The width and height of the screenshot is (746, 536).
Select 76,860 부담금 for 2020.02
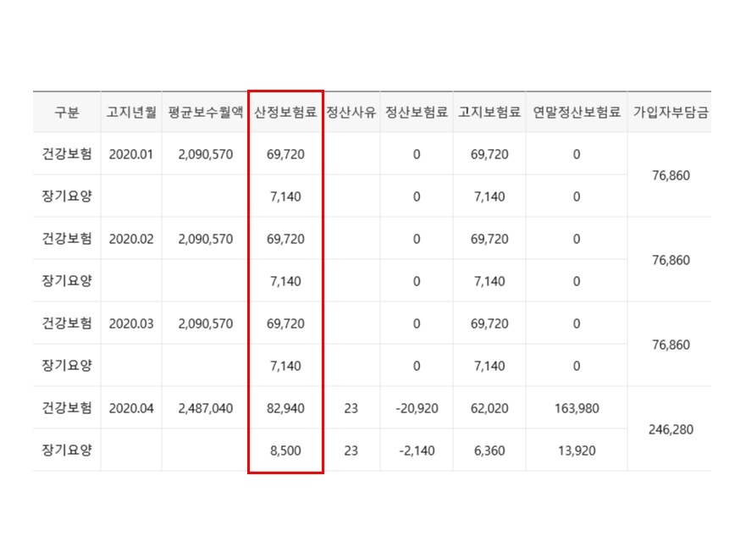click(x=671, y=261)
